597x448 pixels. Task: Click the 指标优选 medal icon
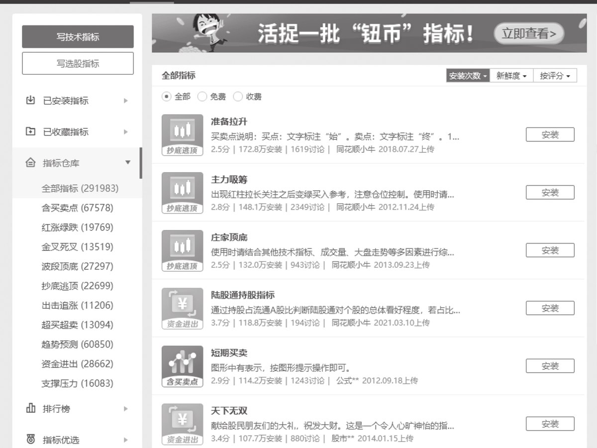click(x=30, y=440)
